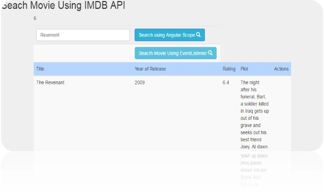Click the magnifier icon in the EventListener button
Viewport: 324px width, 194px height.
(x=210, y=53)
